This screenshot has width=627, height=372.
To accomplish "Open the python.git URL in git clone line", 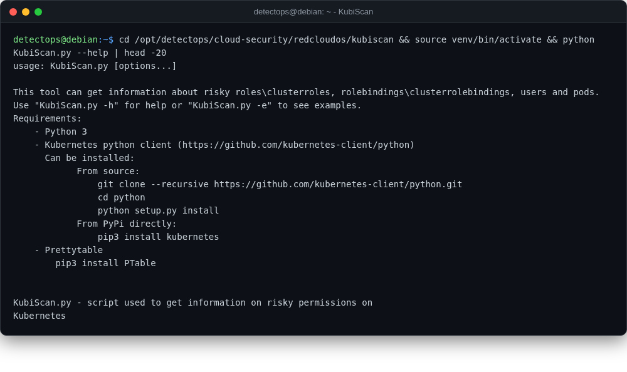I will pos(338,185).
